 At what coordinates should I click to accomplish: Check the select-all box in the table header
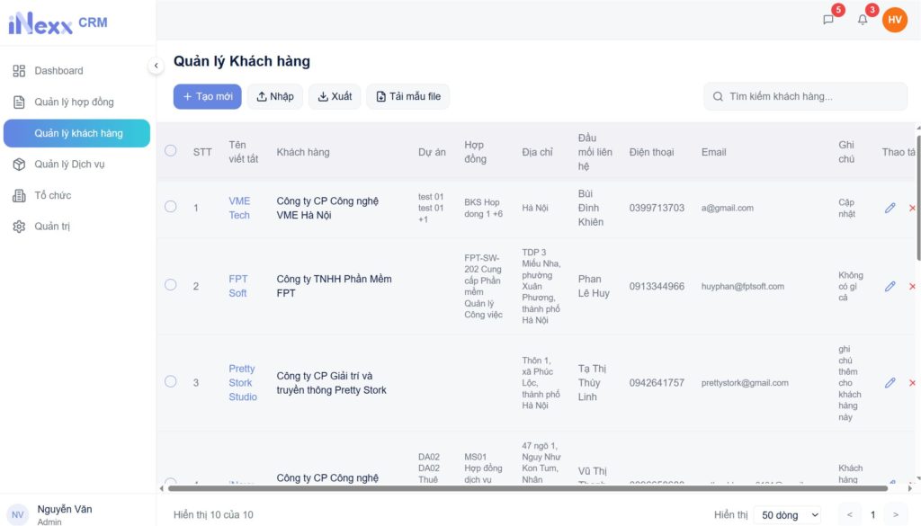[x=170, y=151]
